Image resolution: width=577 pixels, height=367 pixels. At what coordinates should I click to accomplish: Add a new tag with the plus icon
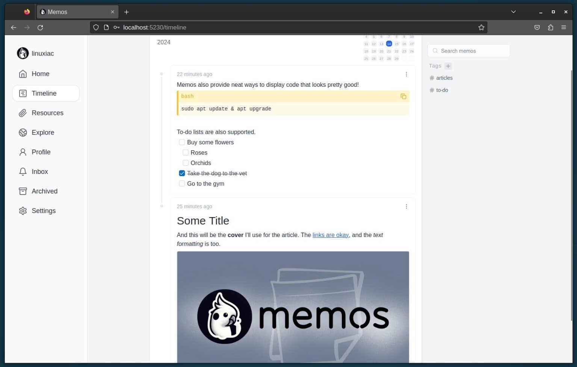[x=448, y=66]
